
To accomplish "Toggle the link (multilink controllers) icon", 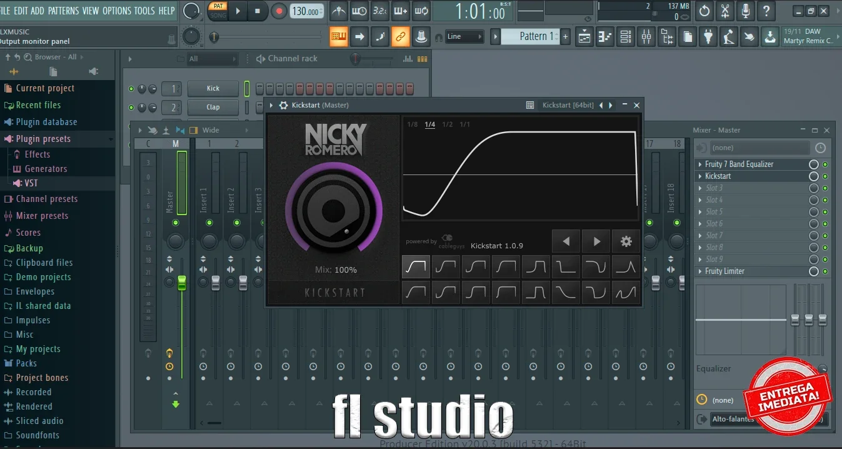I will tap(401, 37).
